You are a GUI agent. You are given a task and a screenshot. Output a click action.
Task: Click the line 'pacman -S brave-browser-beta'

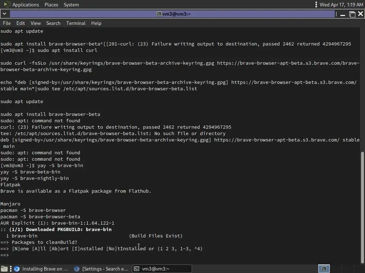click(40, 216)
